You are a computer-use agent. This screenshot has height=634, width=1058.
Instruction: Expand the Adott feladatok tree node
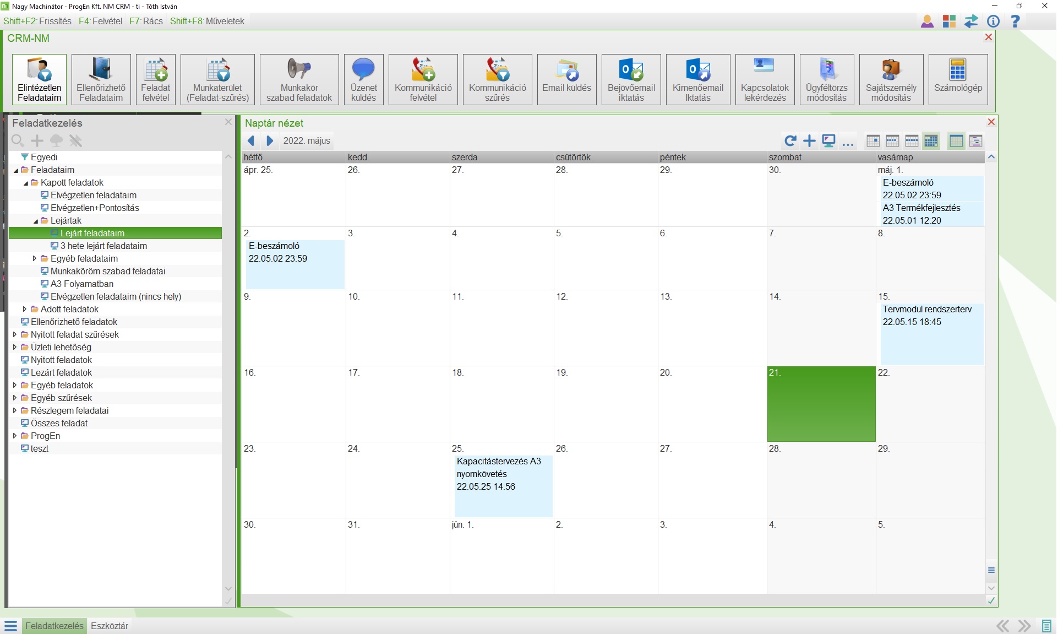24,310
